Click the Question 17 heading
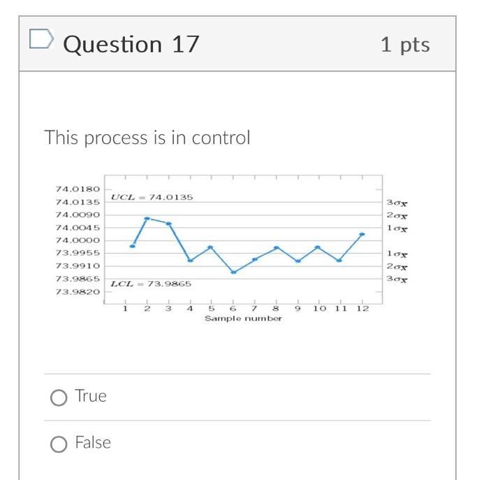Viewport: 489px width, 480px height. pyautogui.click(x=131, y=44)
